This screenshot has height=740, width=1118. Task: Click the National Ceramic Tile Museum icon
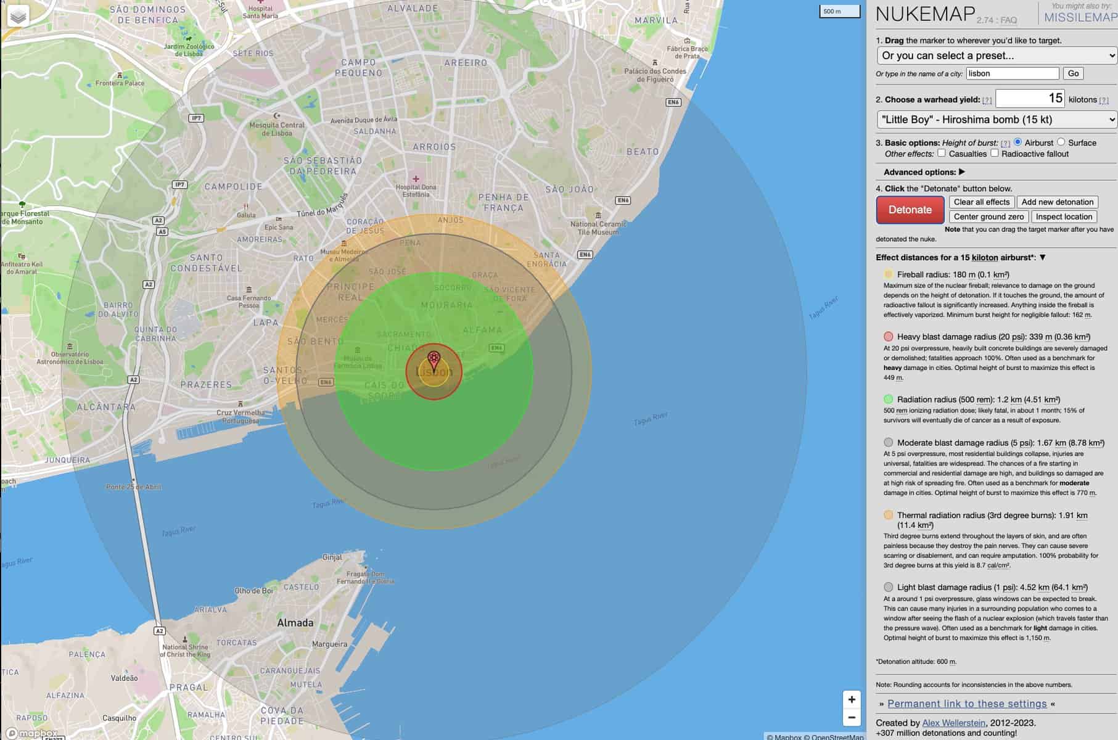tap(598, 215)
